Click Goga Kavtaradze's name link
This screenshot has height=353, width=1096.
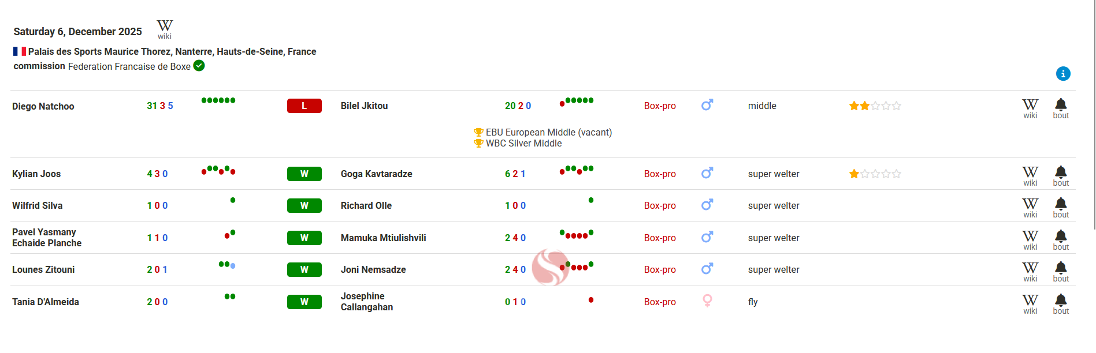point(376,174)
